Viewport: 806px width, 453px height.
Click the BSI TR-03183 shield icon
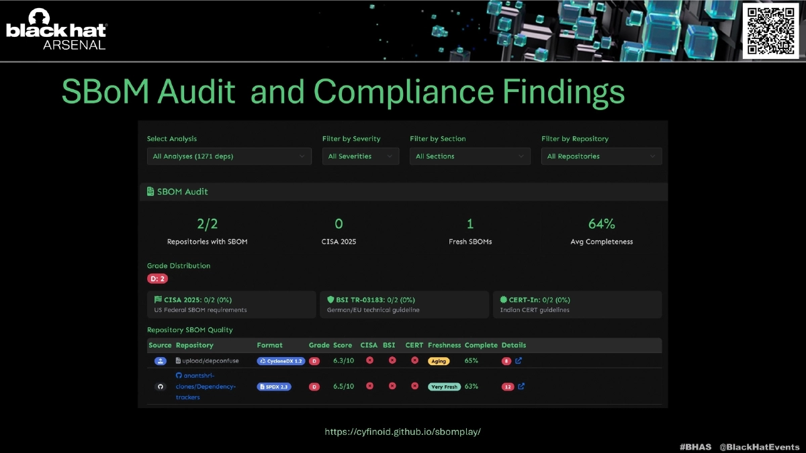(330, 300)
